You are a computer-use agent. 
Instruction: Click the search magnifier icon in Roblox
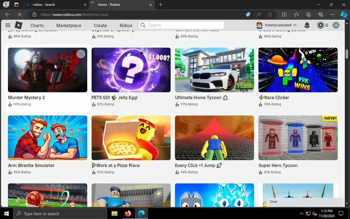point(143,25)
